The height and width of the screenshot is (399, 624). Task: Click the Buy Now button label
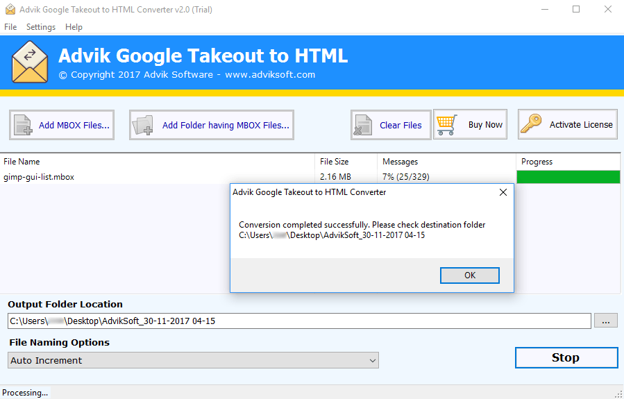tap(485, 124)
